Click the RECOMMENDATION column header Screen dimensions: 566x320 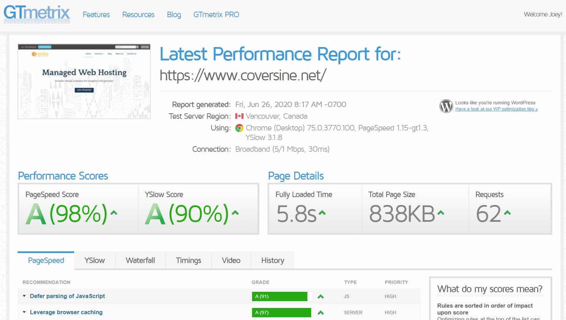pyautogui.click(x=46, y=282)
